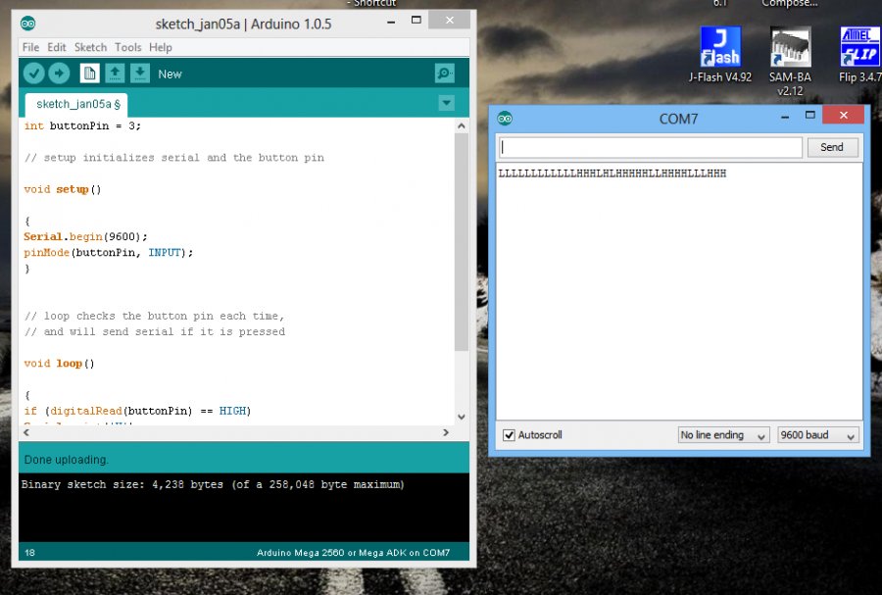
Task: Click the editor scroll up arrow
Action: point(462,126)
